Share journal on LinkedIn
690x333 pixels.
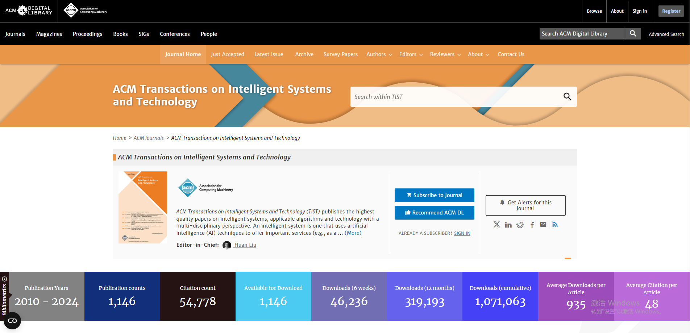click(508, 225)
